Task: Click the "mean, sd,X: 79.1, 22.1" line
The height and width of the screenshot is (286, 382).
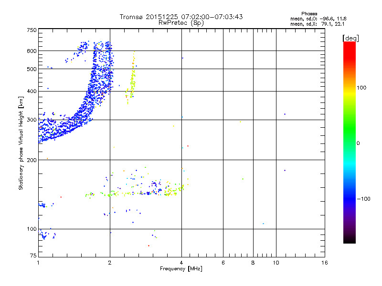Action: pos(318,24)
